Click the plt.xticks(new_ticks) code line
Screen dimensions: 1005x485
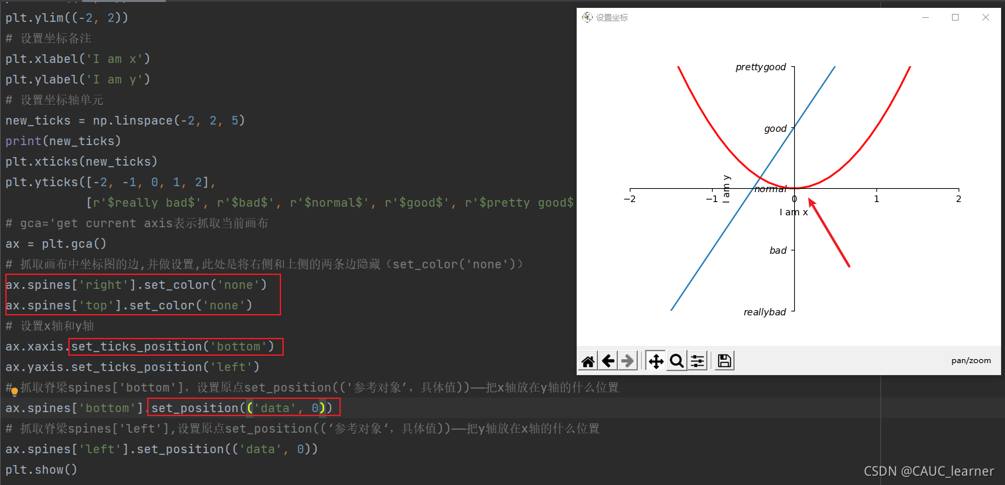click(x=82, y=162)
